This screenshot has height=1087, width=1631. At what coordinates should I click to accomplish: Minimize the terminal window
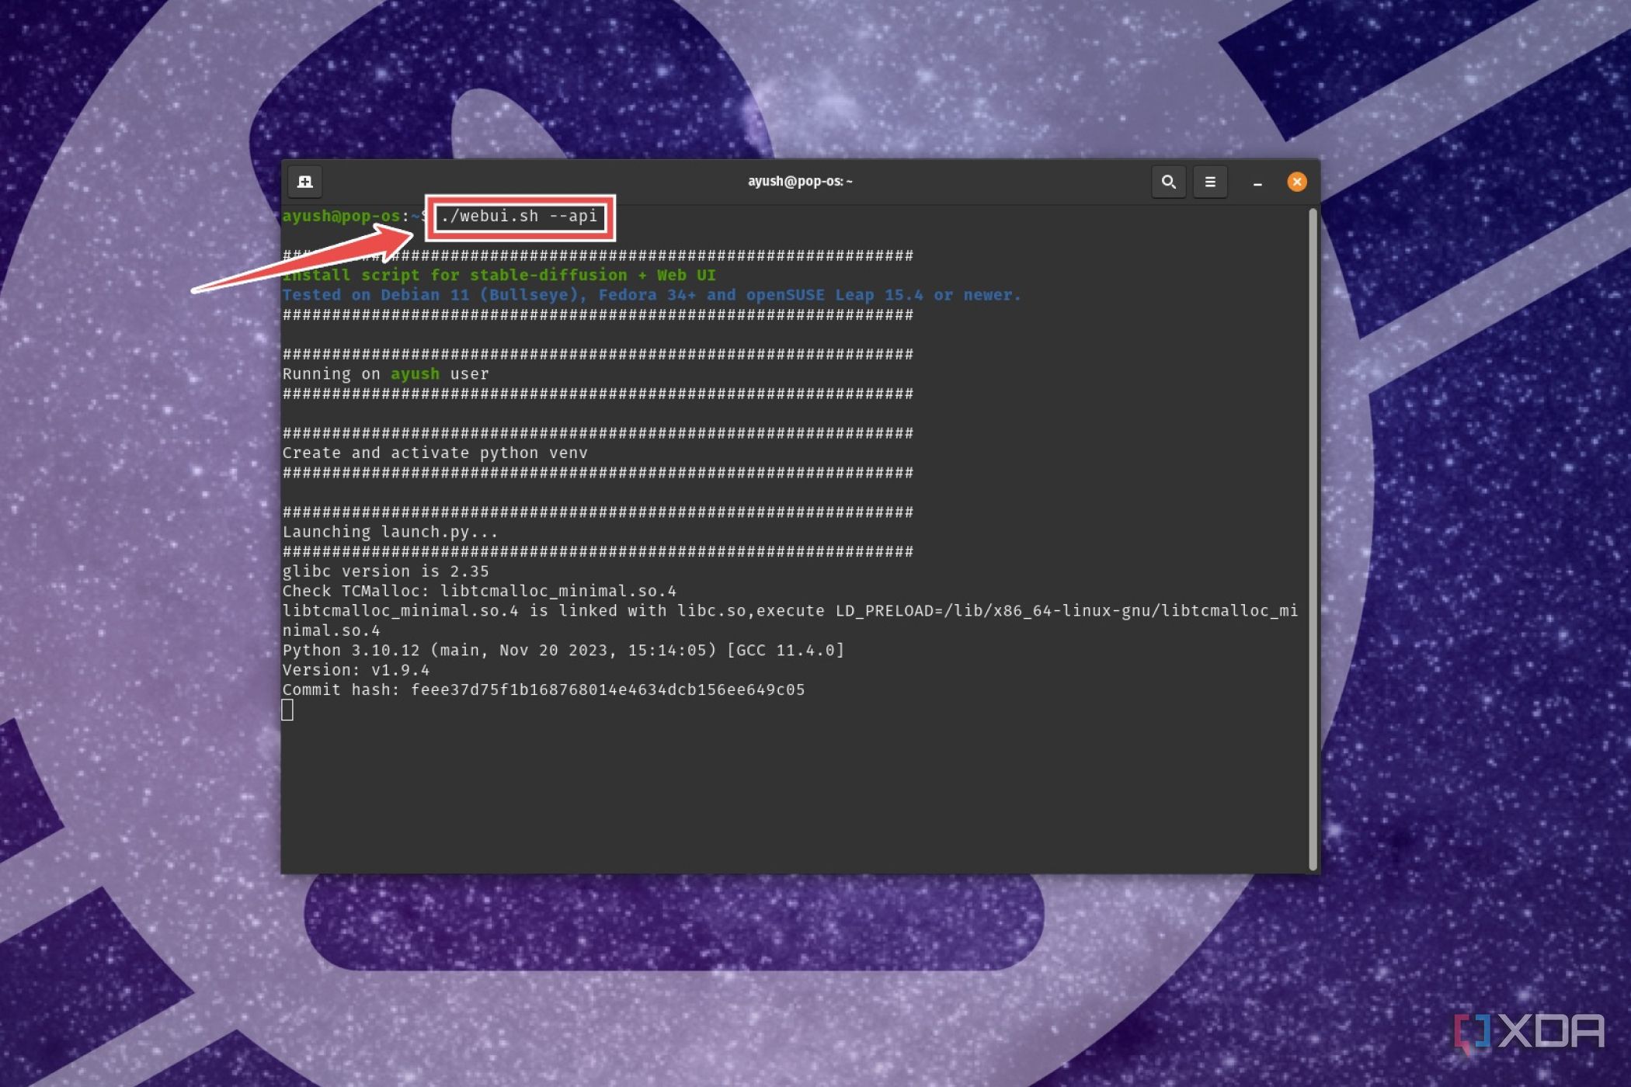pyautogui.click(x=1257, y=183)
